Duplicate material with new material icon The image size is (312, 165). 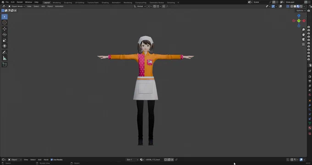[169, 159]
